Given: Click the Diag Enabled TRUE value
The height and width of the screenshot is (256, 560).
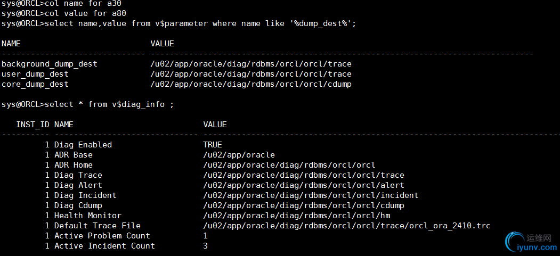Looking at the screenshot, I should pyautogui.click(x=213, y=145).
